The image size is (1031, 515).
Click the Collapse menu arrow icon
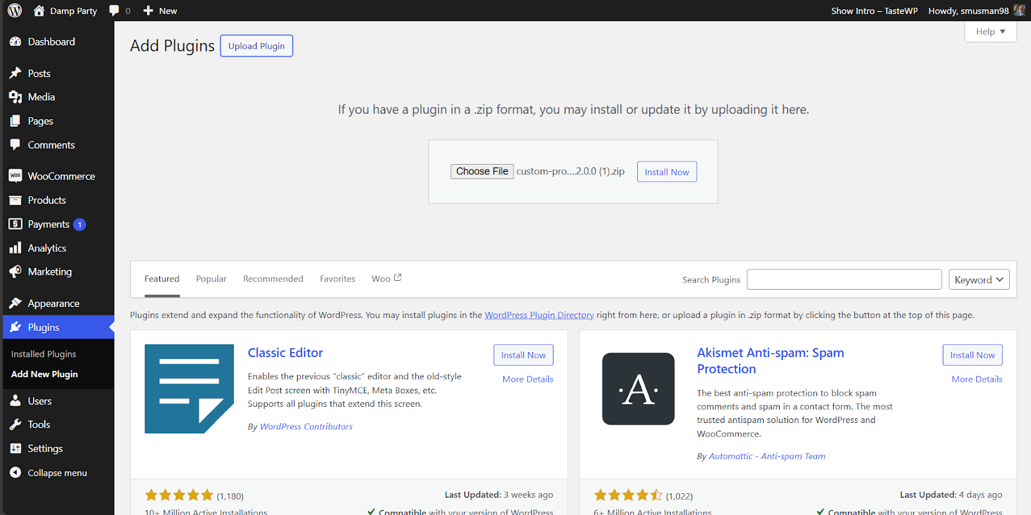coord(15,473)
